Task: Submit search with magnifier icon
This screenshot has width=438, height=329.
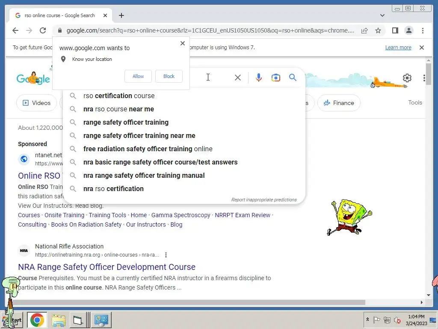Action: 293,78
